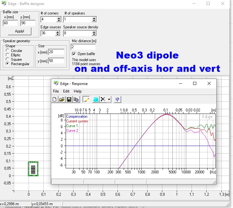Close the Baffle designer window
This screenshot has width=233, height=208.
pyautogui.click(x=222, y=3)
